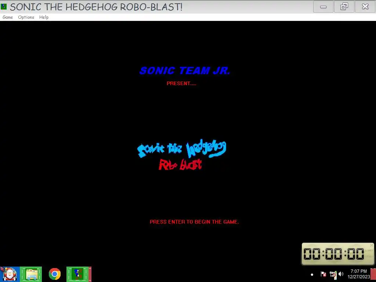Open the Help menu

[44, 17]
